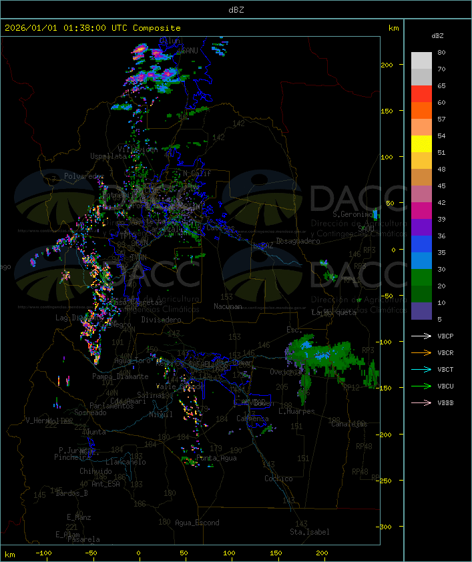Pick the pink VBBB arrow symbol
Viewport: 472px width, 562px height.
coord(421,403)
